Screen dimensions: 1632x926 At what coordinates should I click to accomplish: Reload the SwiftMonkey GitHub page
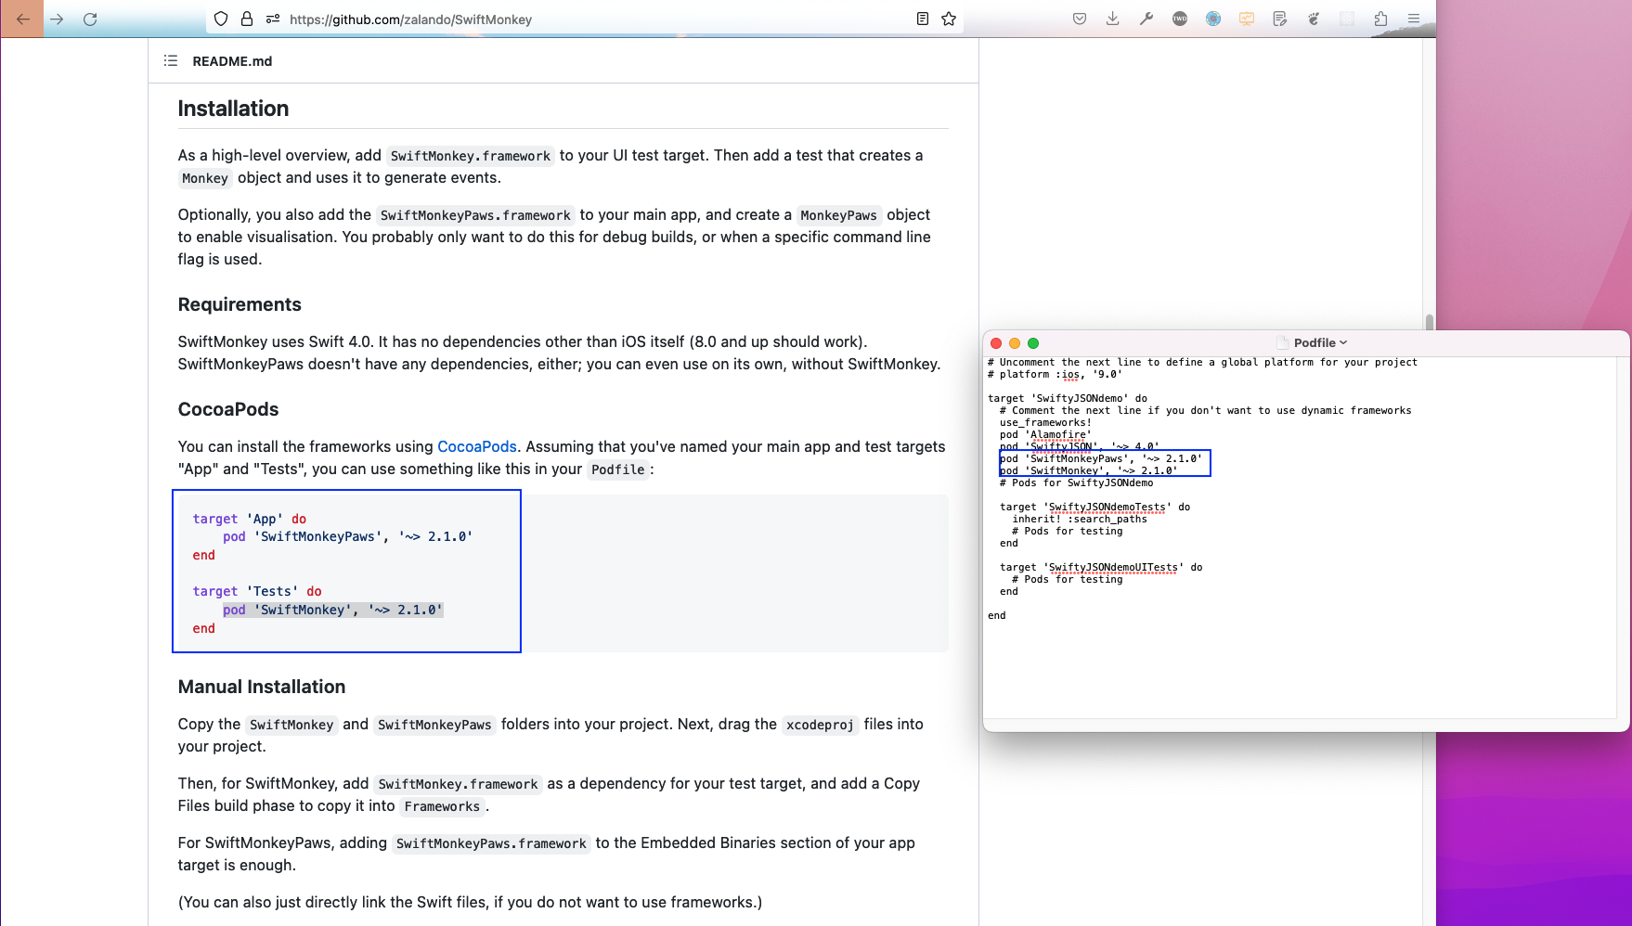[90, 19]
